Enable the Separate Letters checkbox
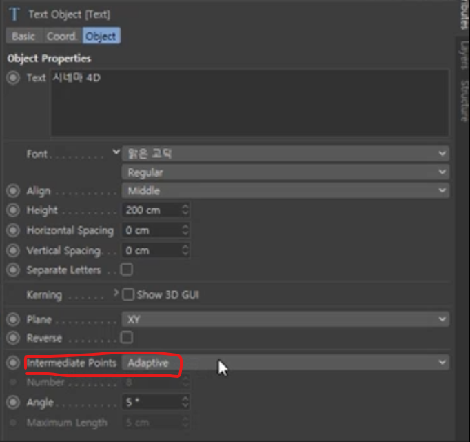The image size is (470, 442). pyautogui.click(x=127, y=270)
